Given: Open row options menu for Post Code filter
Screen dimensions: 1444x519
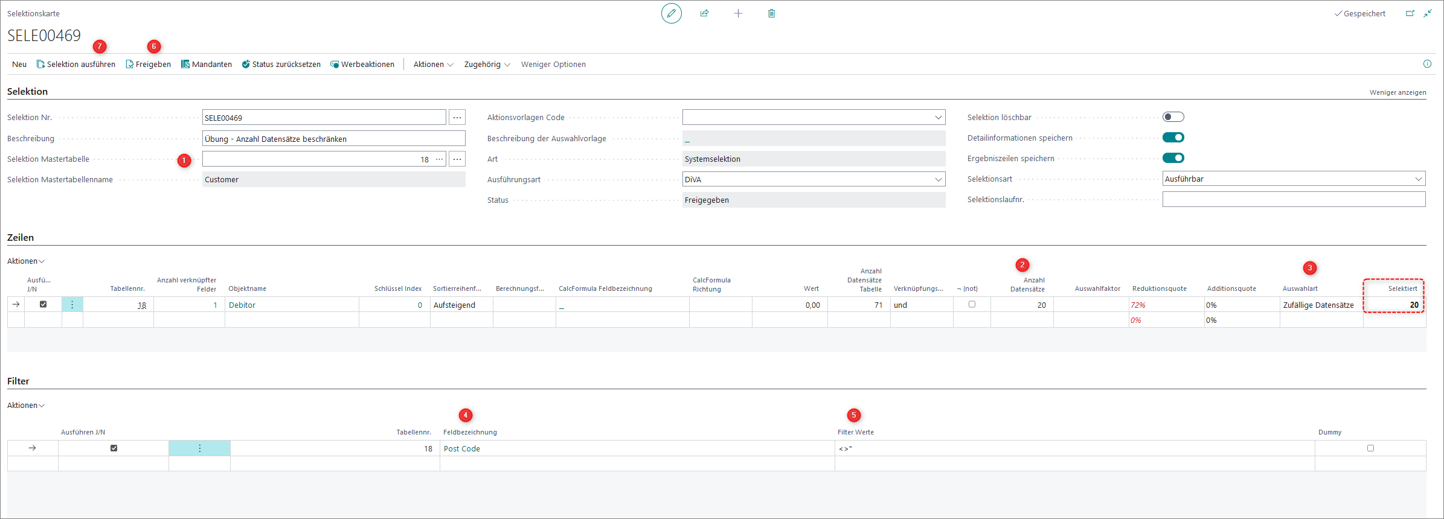Looking at the screenshot, I should click(x=199, y=448).
